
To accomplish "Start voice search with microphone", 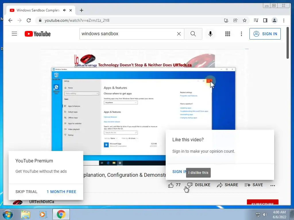I will (x=210, y=34).
